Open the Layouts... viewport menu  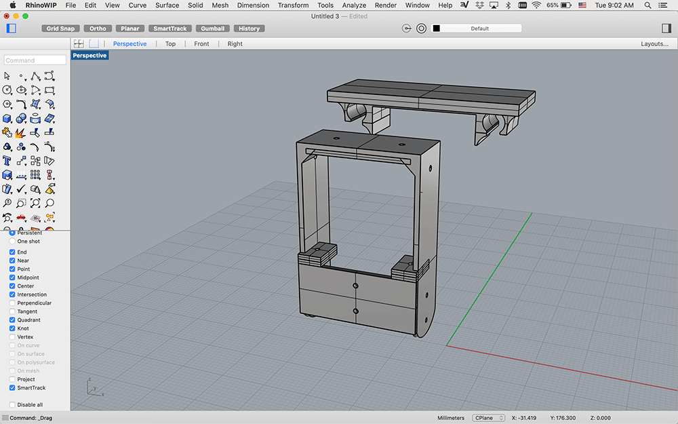click(654, 43)
